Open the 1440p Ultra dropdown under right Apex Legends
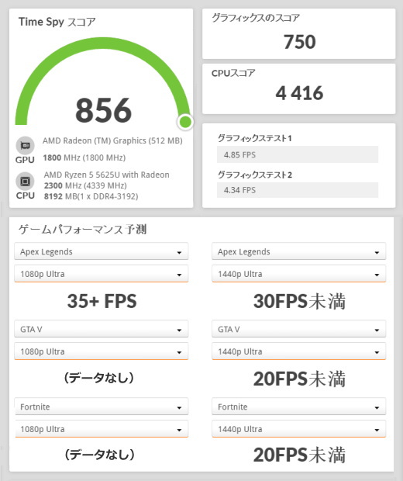The width and height of the screenshot is (403, 481). point(299,274)
